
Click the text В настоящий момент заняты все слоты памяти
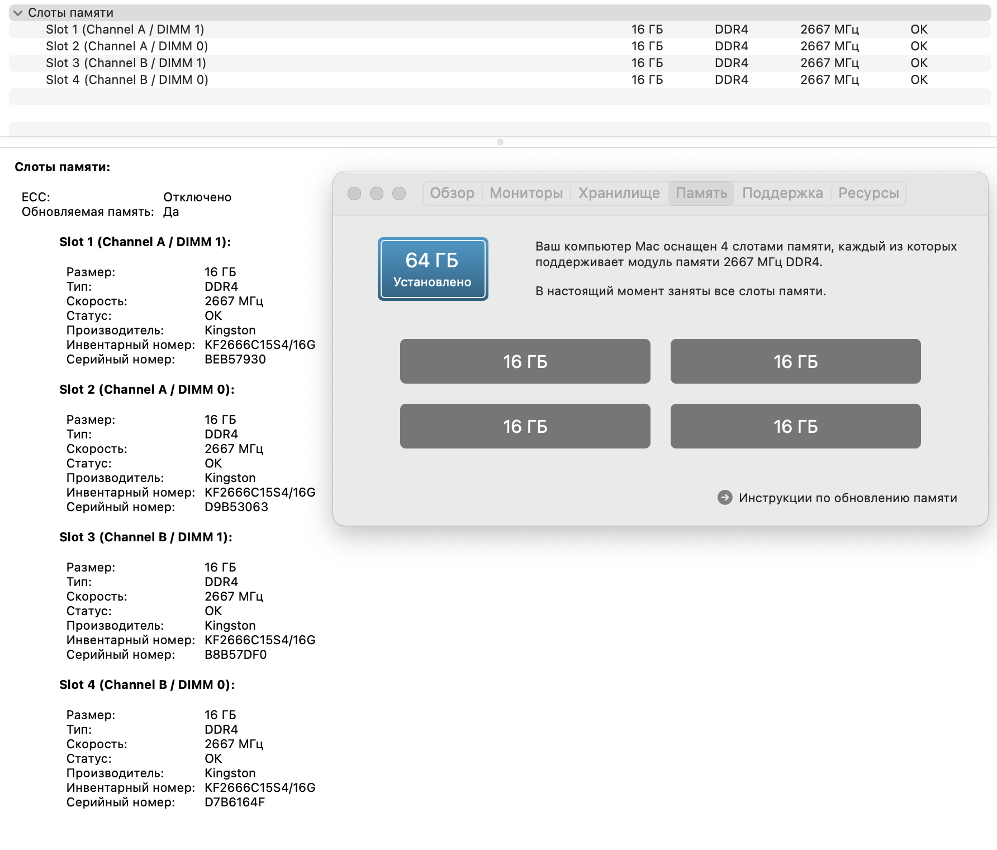pos(681,291)
